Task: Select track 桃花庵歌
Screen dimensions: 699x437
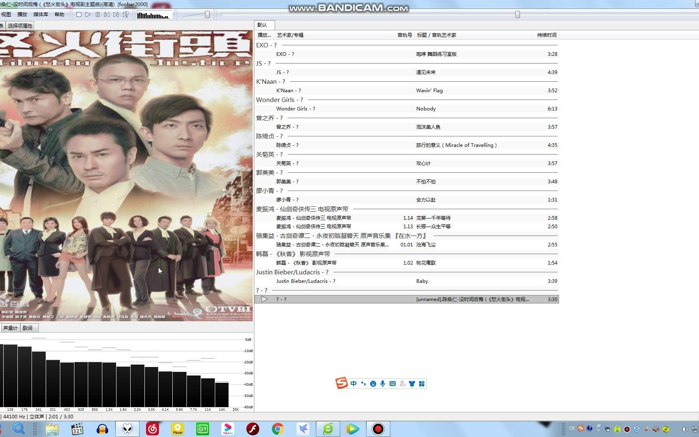Action: [407, 263]
